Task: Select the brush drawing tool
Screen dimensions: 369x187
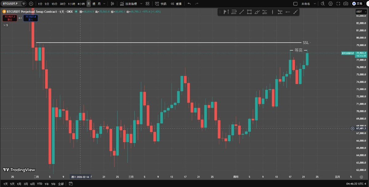Action: click(257, 12)
